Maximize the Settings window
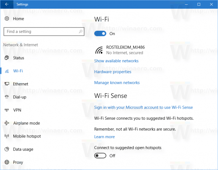The height and width of the screenshot is (170, 218). (199, 4)
